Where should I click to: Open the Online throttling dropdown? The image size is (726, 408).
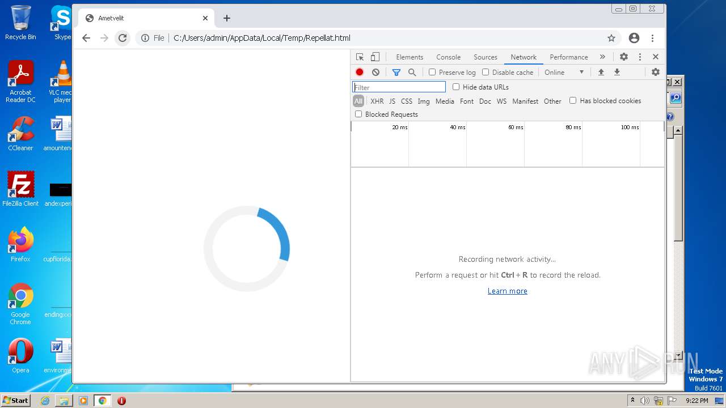564,73
